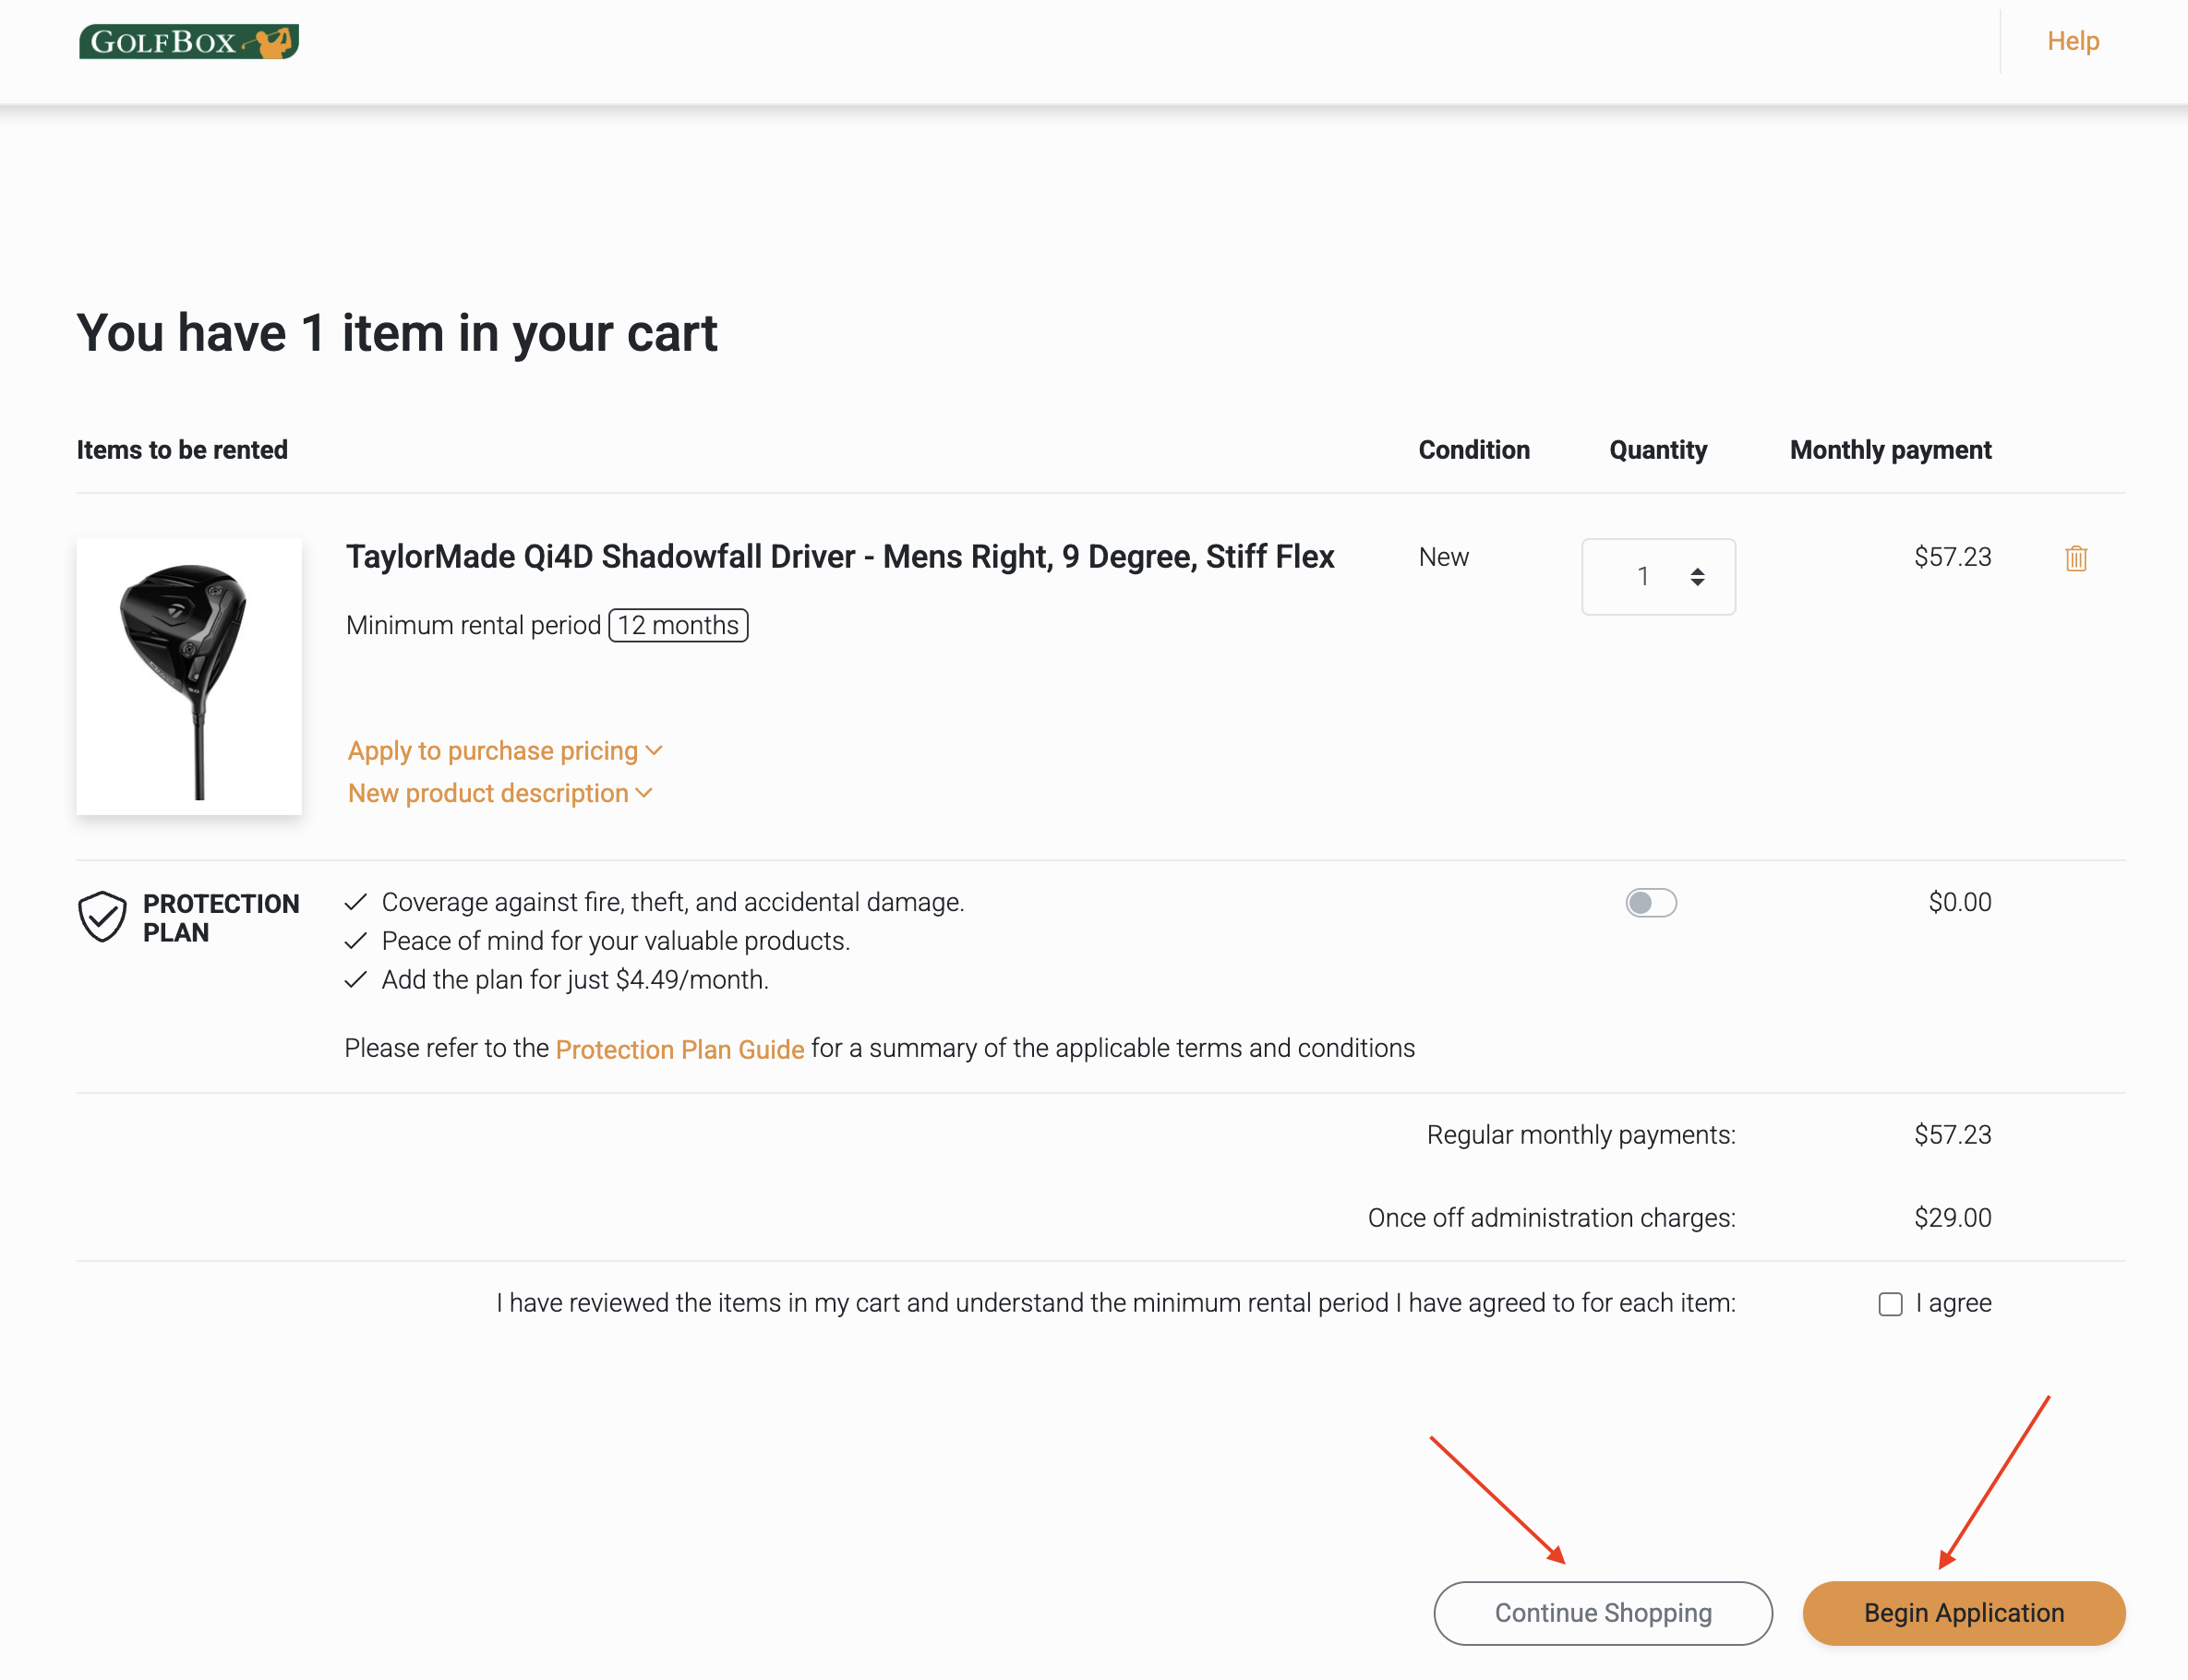Screen dimensions: 2188x1680
Task: Click the Quantity column header
Action: [x=1658, y=450]
